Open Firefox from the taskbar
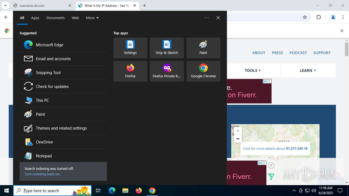This screenshot has width=349, height=196. point(139,191)
